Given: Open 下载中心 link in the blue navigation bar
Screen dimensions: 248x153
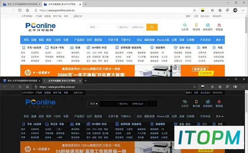Looking at the screenshot, I should pyautogui.click(x=126, y=40).
